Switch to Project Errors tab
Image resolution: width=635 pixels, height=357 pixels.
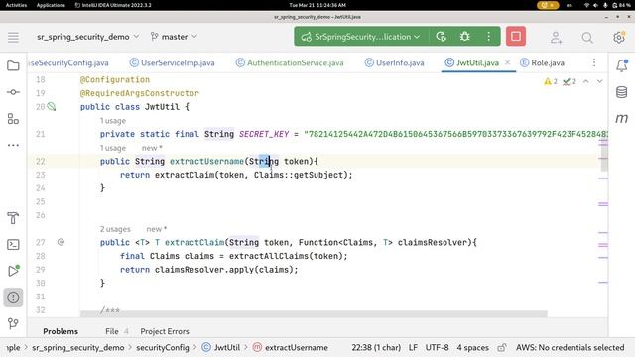coord(165,331)
